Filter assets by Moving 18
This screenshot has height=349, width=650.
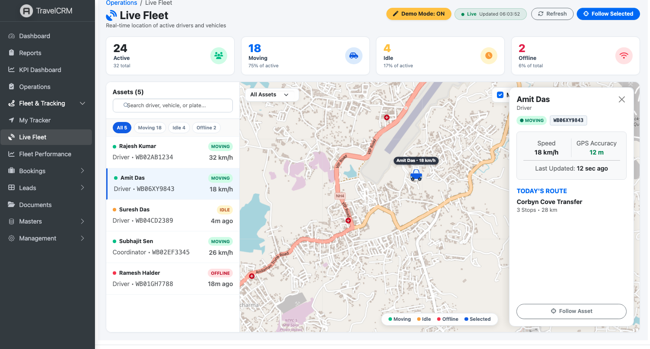[150, 128]
